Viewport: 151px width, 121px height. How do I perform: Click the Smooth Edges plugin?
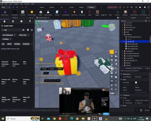pyautogui.click(x=32, y=13)
